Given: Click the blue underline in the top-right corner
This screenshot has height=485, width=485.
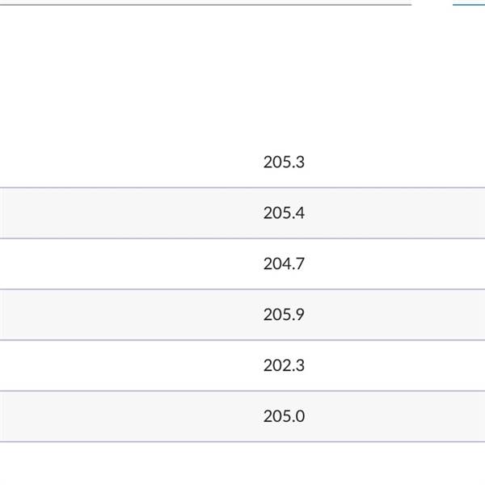Looking at the screenshot, I should point(469,5).
